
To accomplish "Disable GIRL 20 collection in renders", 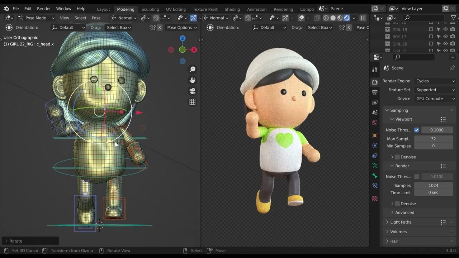I will 453,44.
